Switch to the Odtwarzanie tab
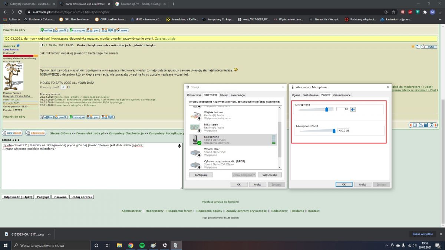The image size is (445, 250). click(x=194, y=95)
